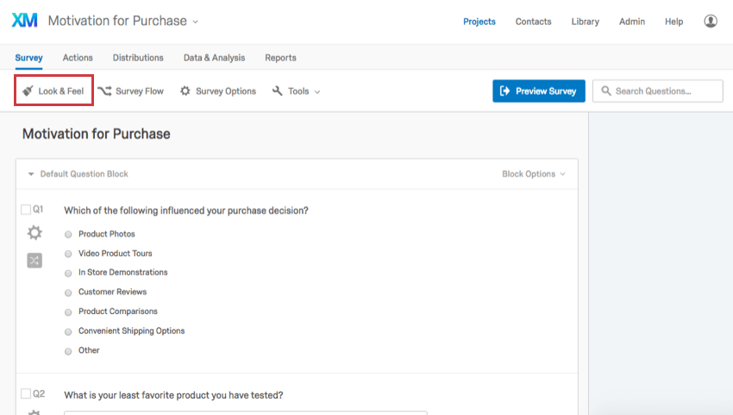The image size is (733, 415).
Task: Open the Block Options dropdown
Action: tap(534, 174)
